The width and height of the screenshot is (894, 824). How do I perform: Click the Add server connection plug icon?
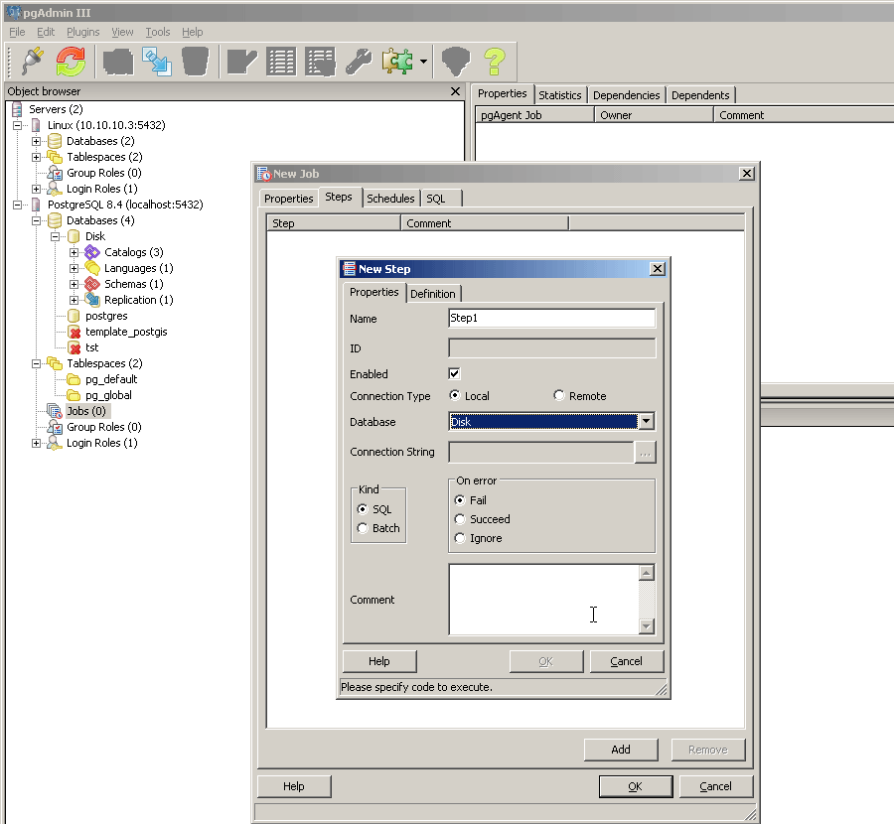[x=33, y=61]
